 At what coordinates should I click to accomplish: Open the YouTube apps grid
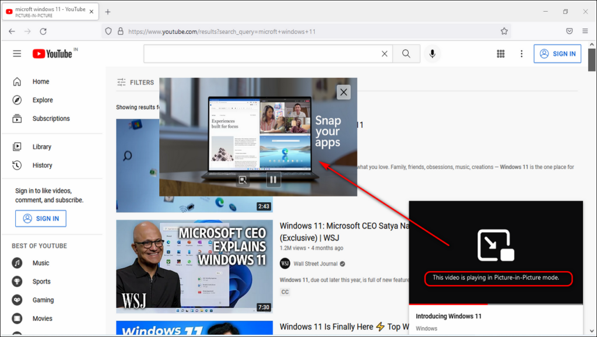(501, 54)
